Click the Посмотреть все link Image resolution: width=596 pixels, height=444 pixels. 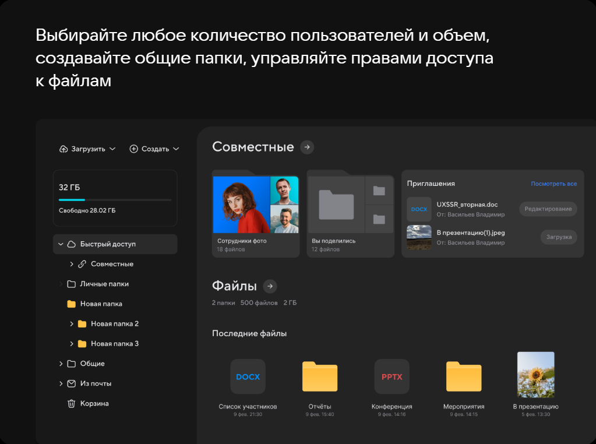pos(554,184)
